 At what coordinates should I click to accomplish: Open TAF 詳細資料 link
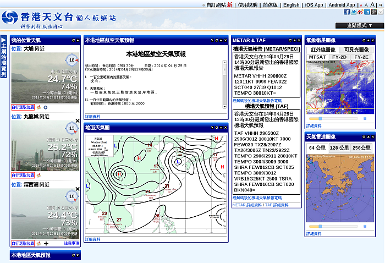tap(277, 205)
